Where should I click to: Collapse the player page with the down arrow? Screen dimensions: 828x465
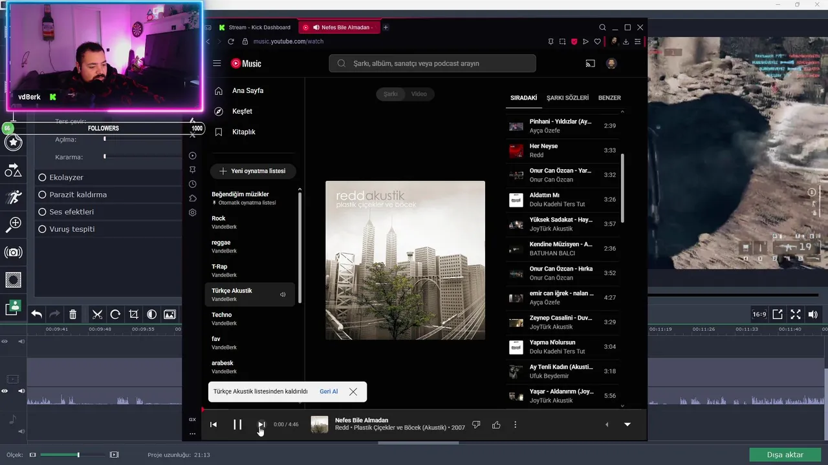point(627,424)
